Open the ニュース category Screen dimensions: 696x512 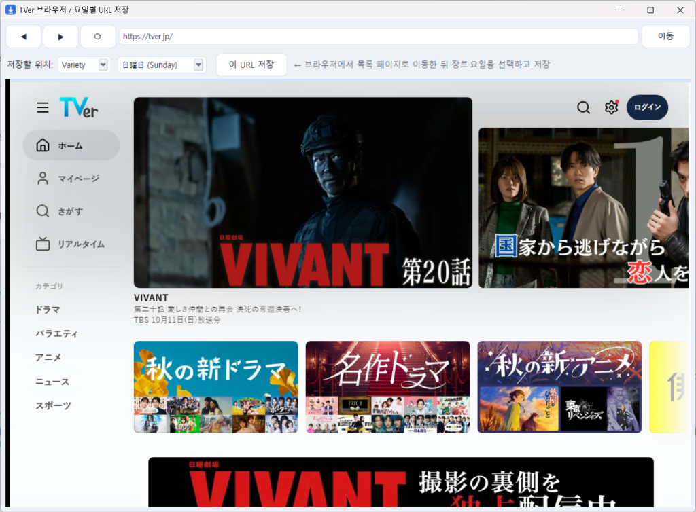click(x=52, y=382)
